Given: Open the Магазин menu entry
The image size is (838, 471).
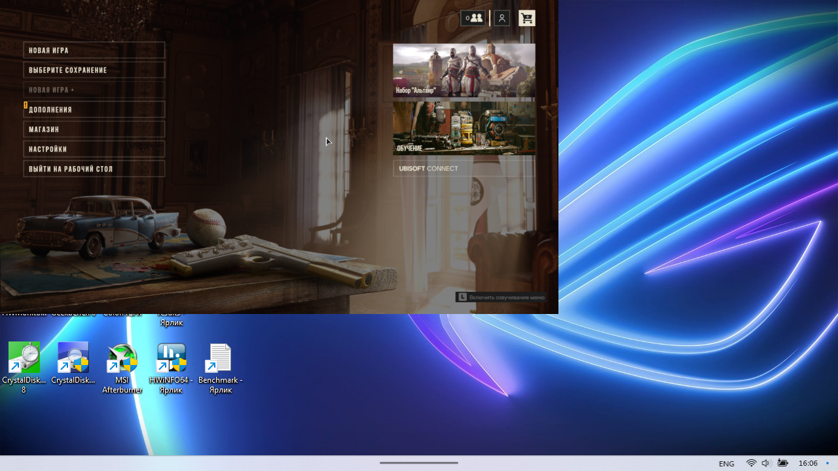Looking at the screenshot, I should point(94,129).
